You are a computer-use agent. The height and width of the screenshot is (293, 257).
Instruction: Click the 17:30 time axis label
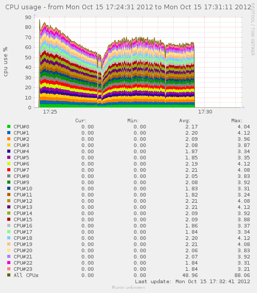tap(205, 112)
